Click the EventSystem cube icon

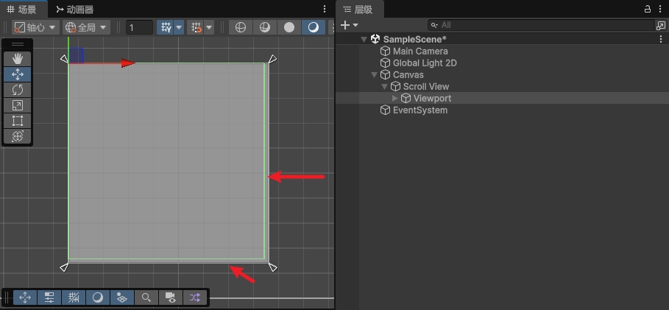(385, 110)
